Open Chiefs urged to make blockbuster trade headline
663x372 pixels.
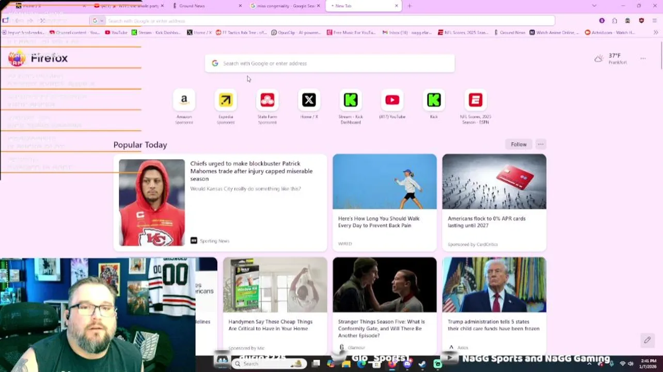pyautogui.click(x=251, y=171)
